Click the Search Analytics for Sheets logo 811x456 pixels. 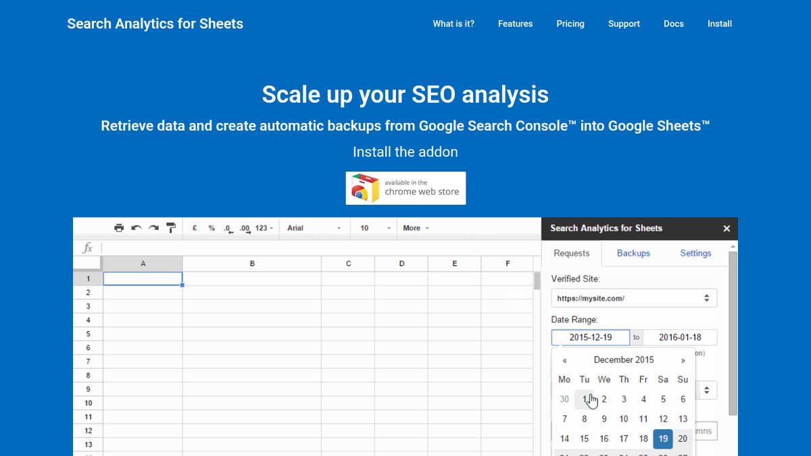(x=155, y=24)
